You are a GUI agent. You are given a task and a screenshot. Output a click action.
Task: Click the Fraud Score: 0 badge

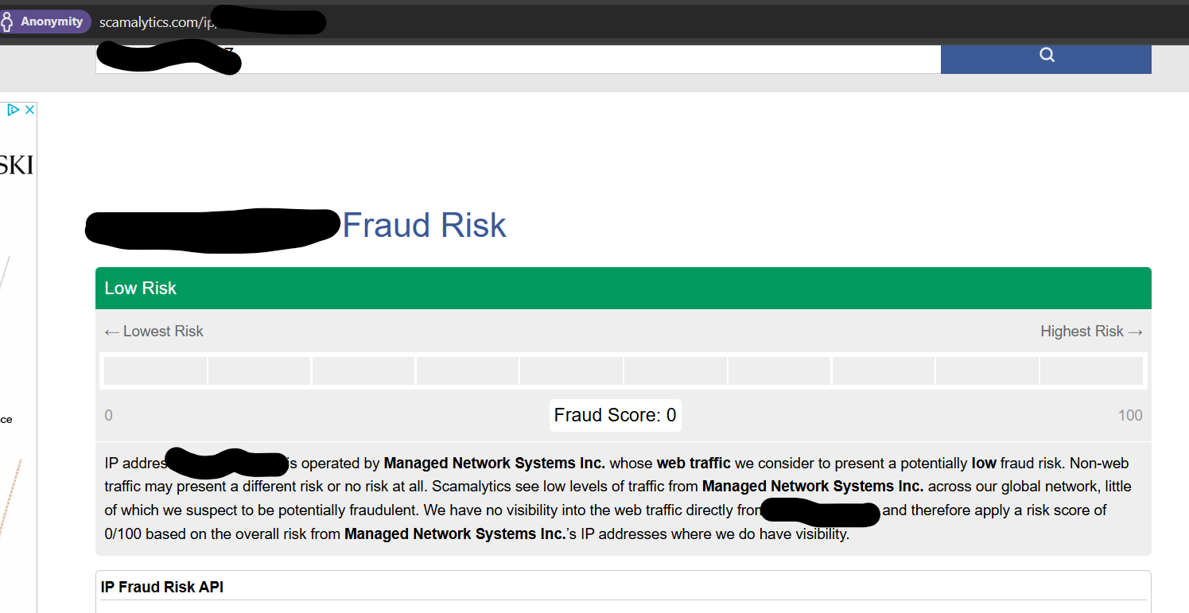pyautogui.click(x=615, y=414)
